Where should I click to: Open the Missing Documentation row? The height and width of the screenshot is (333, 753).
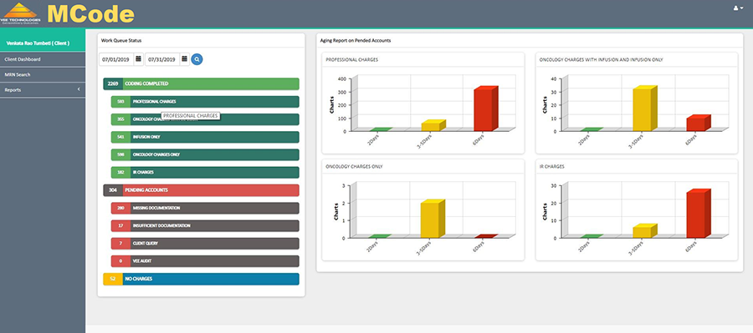coord(205,208)
